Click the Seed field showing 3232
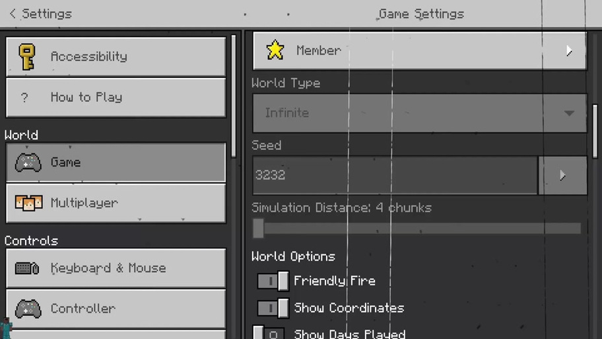This screenshot has width=602, height=339. click(x=395, y=175)
